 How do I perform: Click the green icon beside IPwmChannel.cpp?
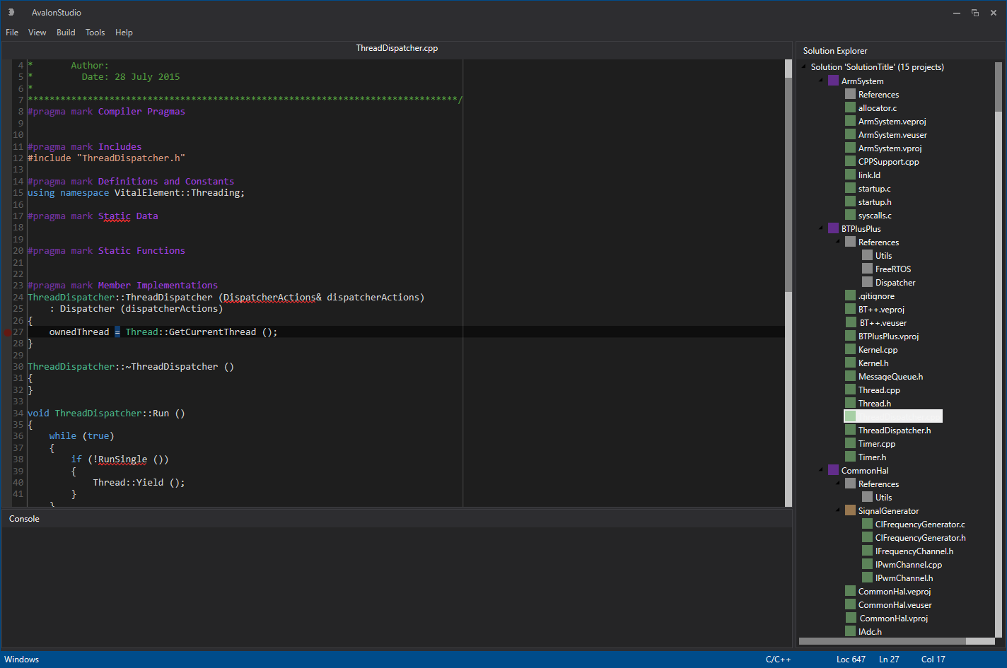(867, 565)
